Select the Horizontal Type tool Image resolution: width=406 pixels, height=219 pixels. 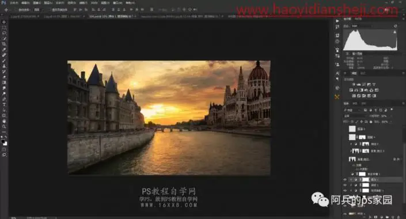tap(4, 104)
